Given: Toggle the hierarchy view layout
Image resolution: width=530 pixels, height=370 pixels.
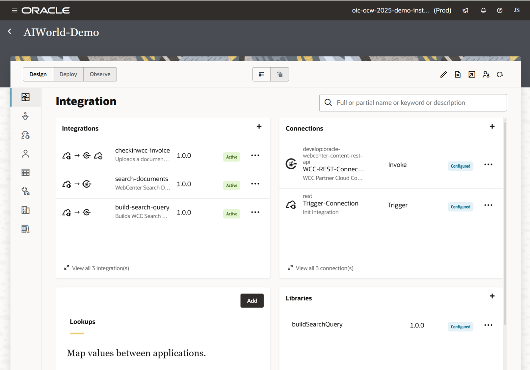Looking at the screenshot, I should coord(280,74).
